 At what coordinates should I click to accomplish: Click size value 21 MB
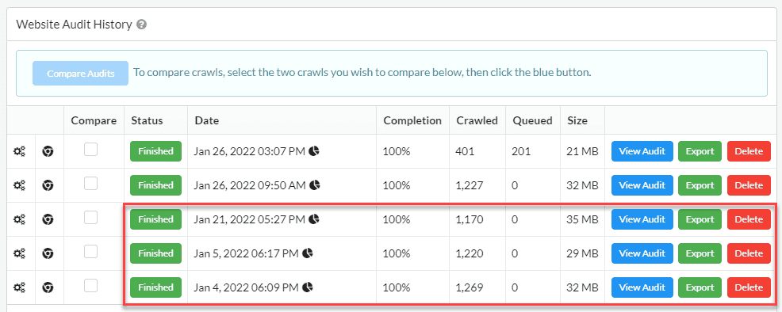(582, 151)
